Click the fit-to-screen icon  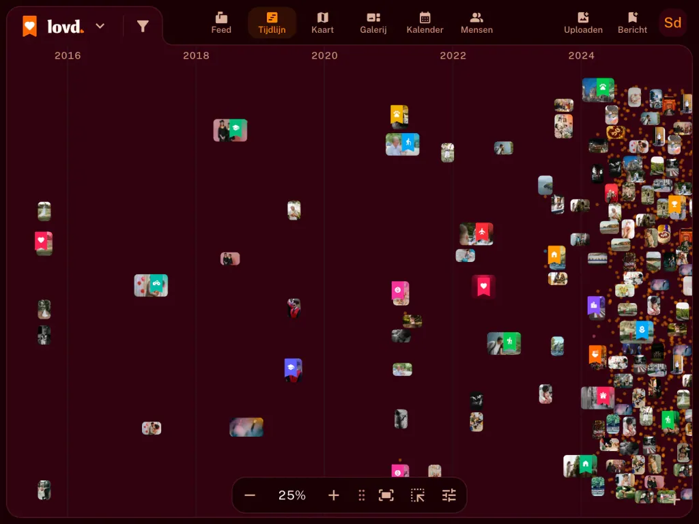[386, 495]
